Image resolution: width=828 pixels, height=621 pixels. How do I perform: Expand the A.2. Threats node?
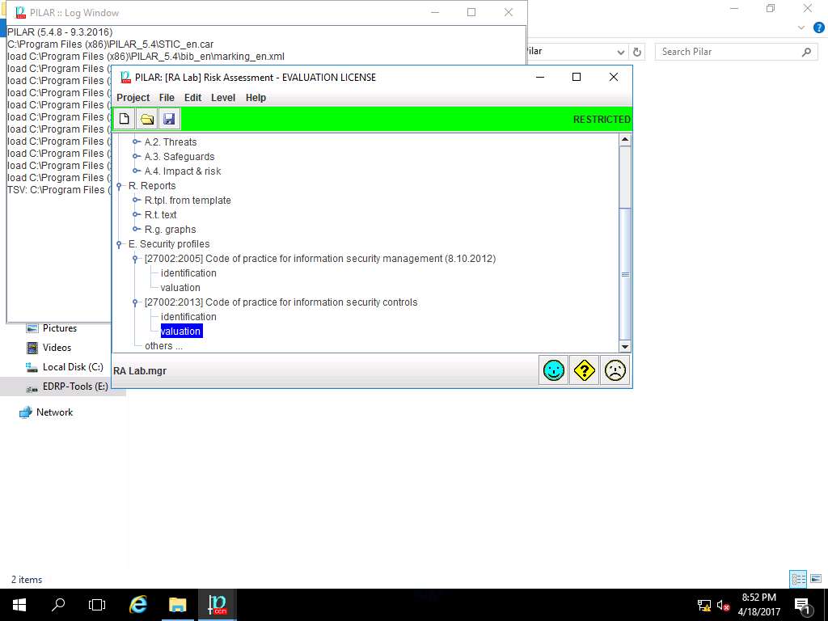tap(136, 142)
